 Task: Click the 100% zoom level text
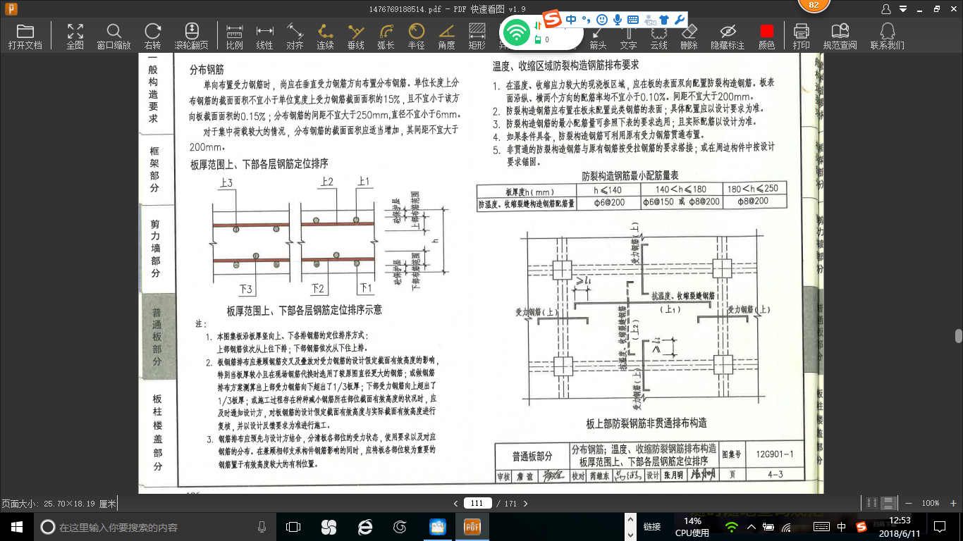pos(930,504)
